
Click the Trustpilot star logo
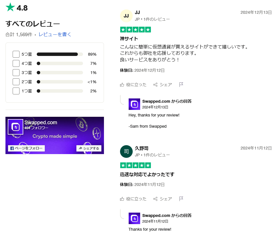[10, 7]
